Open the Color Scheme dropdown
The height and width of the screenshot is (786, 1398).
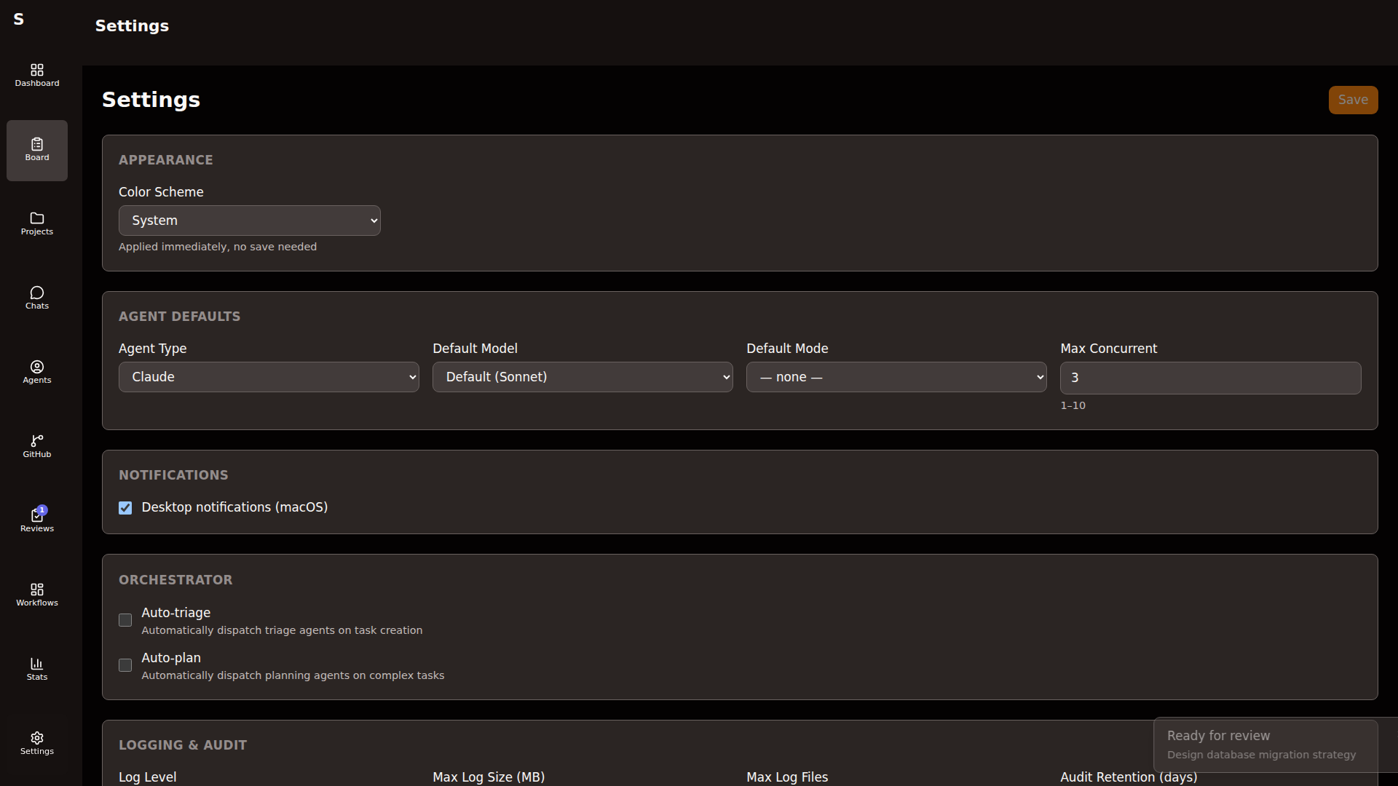pos(249,221)
